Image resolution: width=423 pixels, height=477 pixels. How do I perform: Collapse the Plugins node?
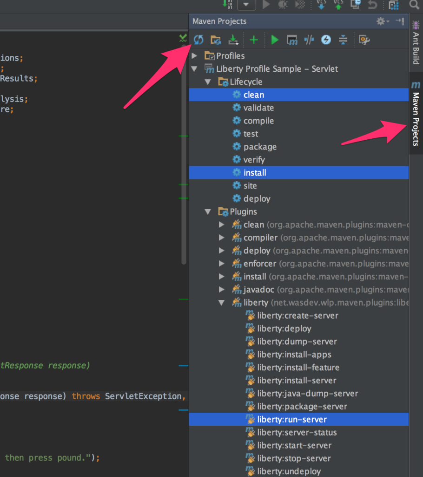point(208,212)
